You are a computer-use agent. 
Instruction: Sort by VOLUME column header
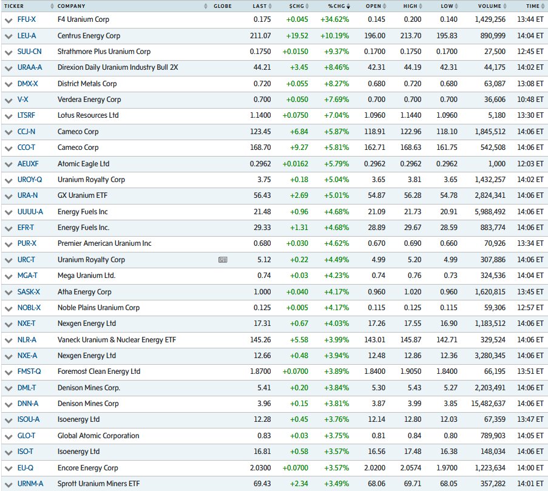coord(490,6)
